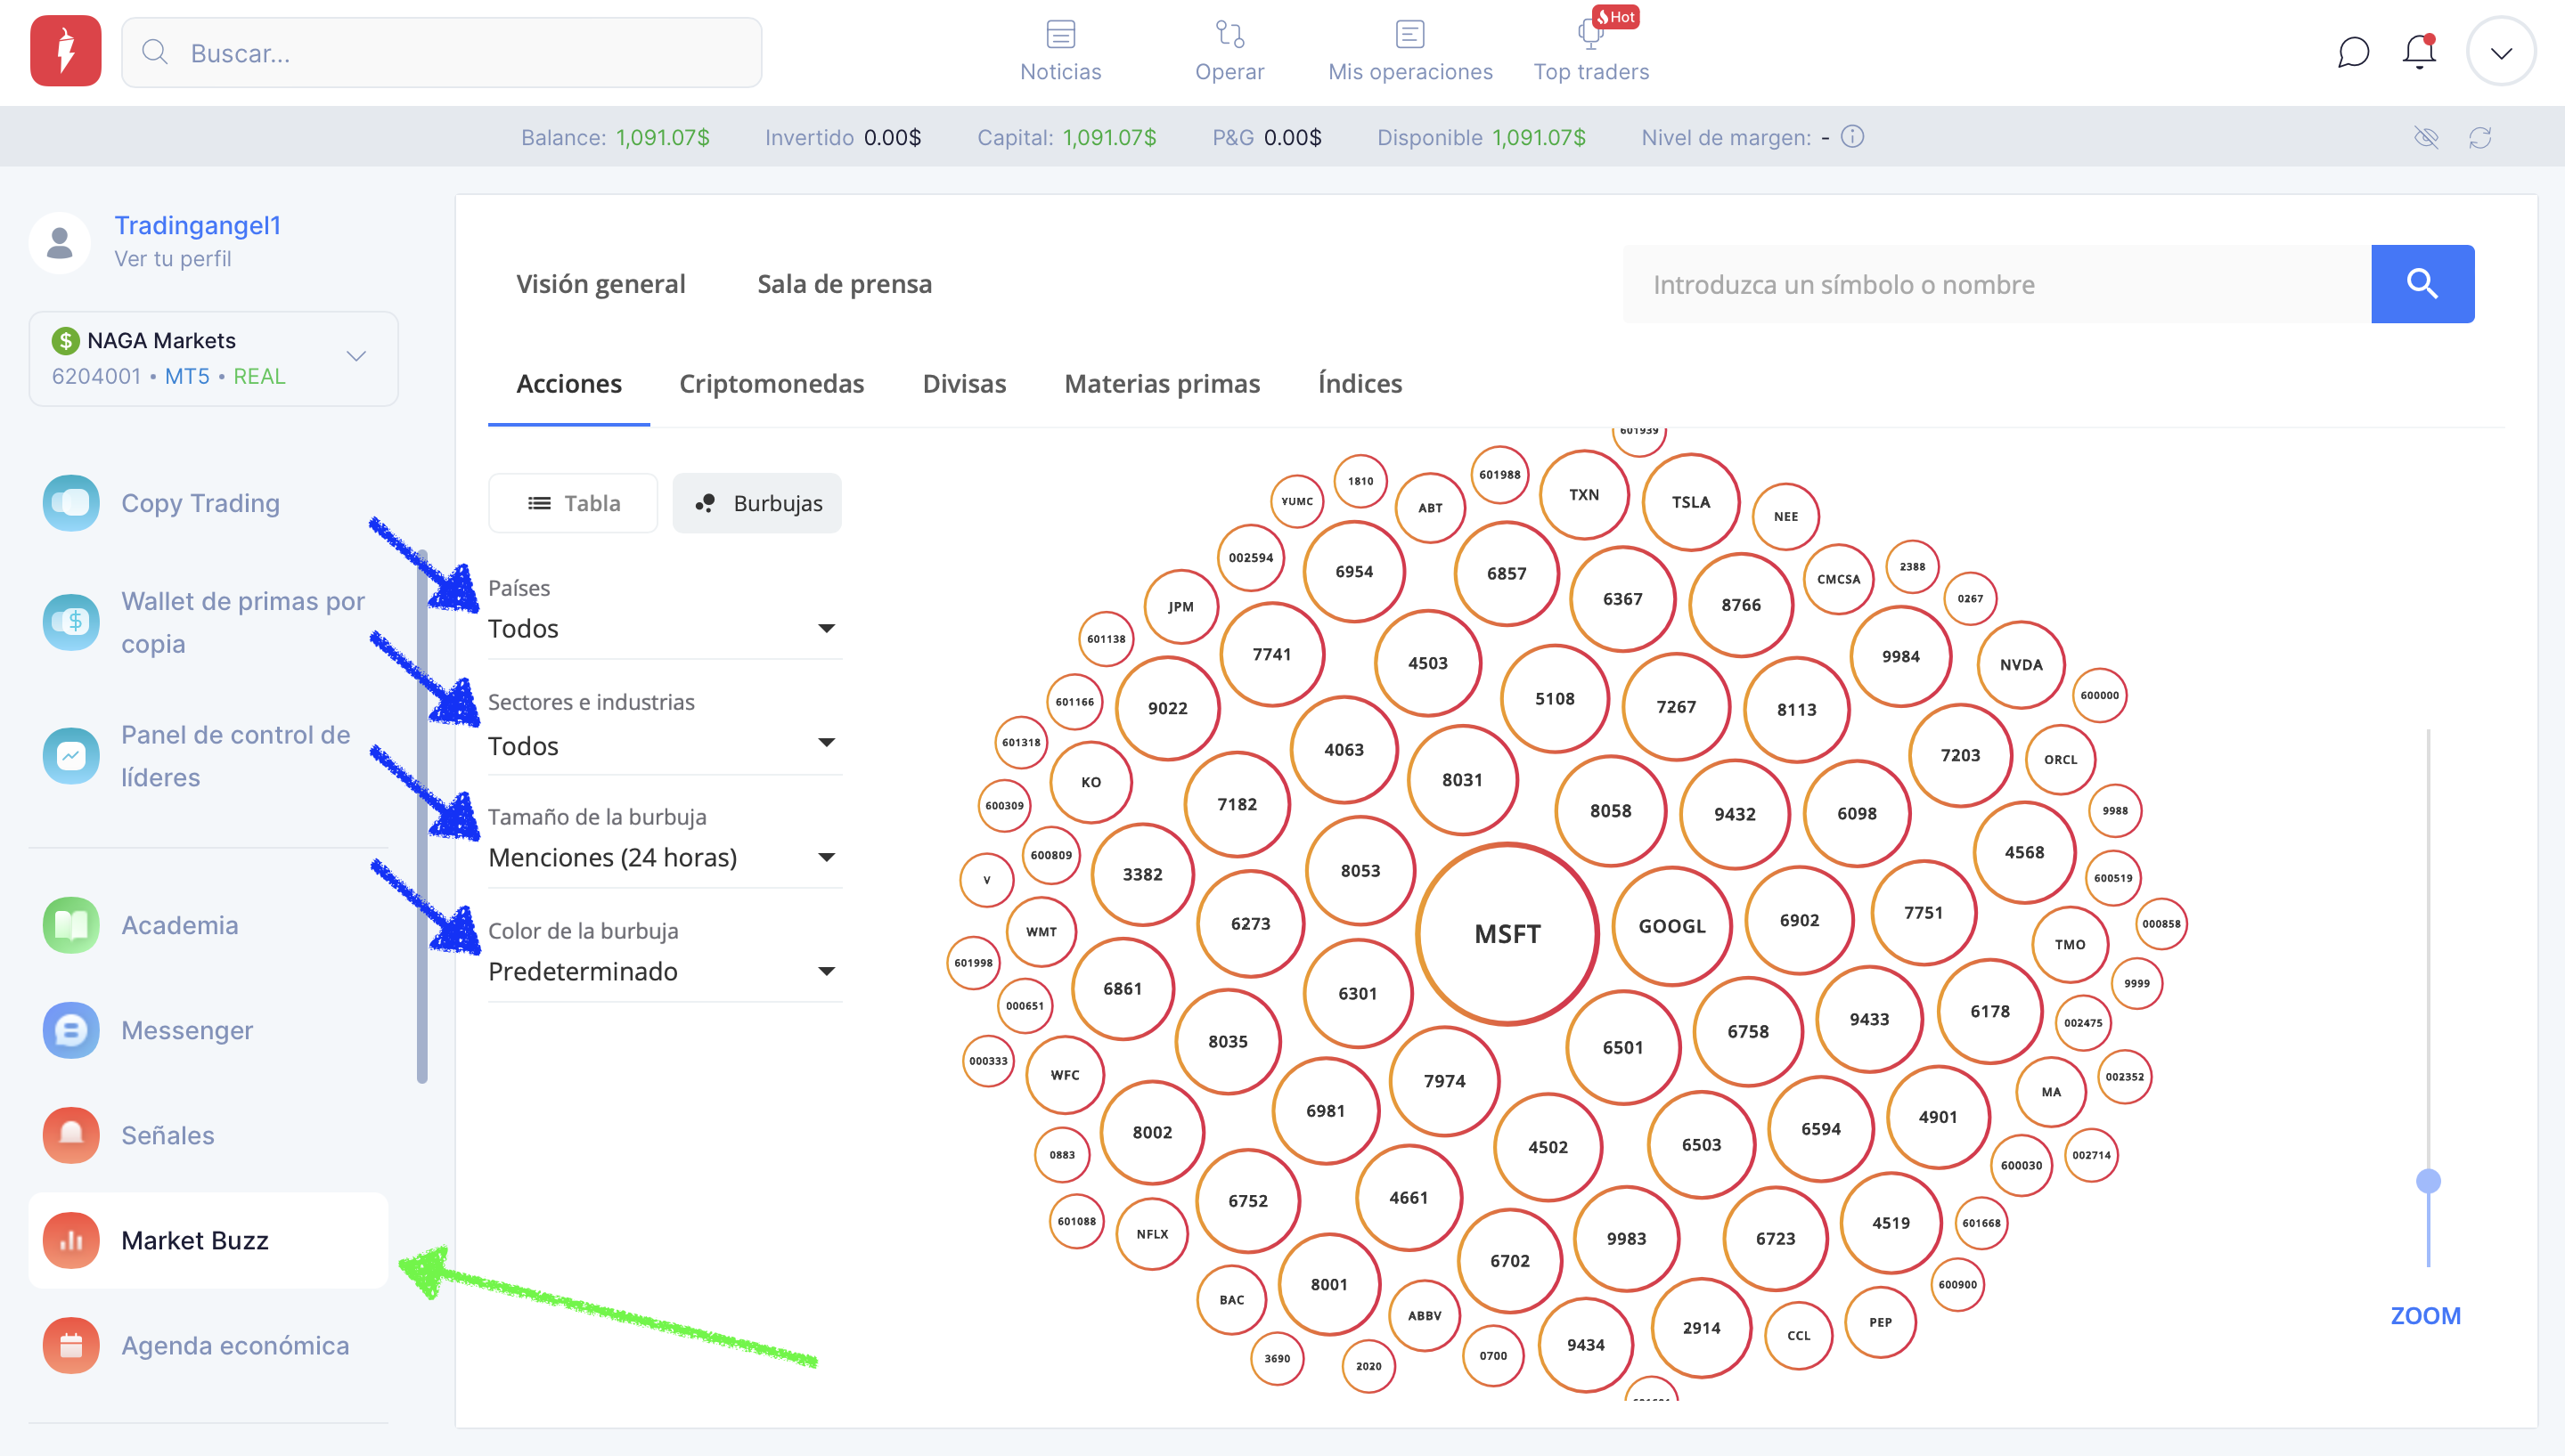Image resolution: width=2565 pixels, height=1456 pixels.
Task: Open the notifications bell
Action: [x=2418, y=52]
